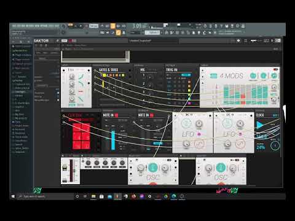Click the right knob of the right OSC block
The image size is (295, 221).
coord(233,168)
